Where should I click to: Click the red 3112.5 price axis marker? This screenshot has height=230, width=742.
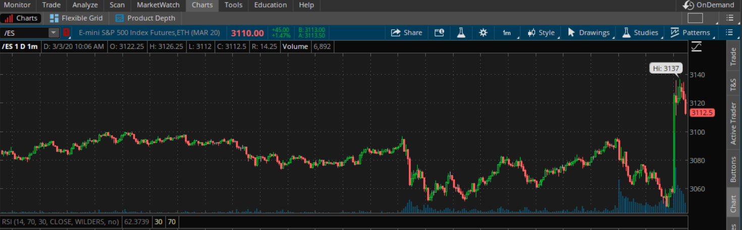pos(702,112)
